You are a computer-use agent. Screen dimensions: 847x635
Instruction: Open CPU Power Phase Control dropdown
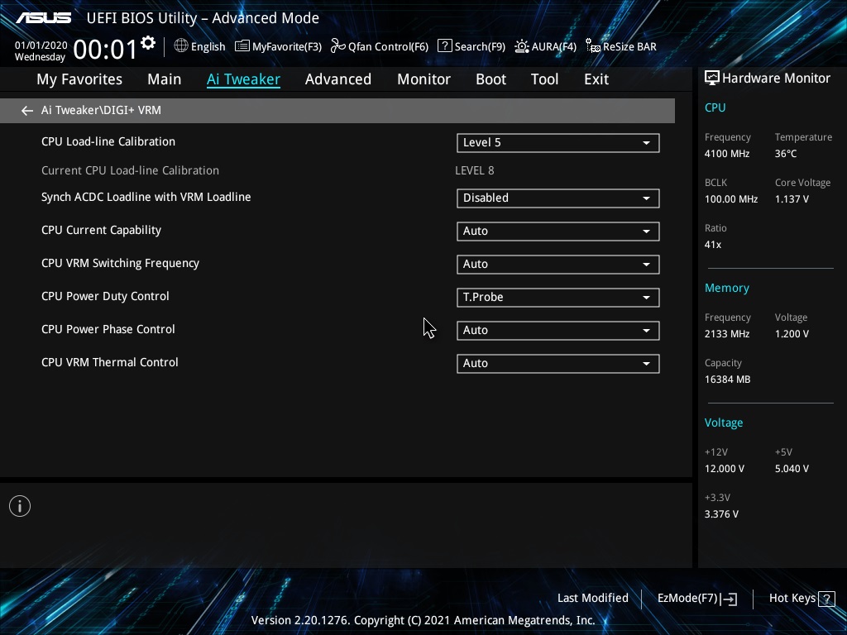pyautogui.click(x=558, y=330)
